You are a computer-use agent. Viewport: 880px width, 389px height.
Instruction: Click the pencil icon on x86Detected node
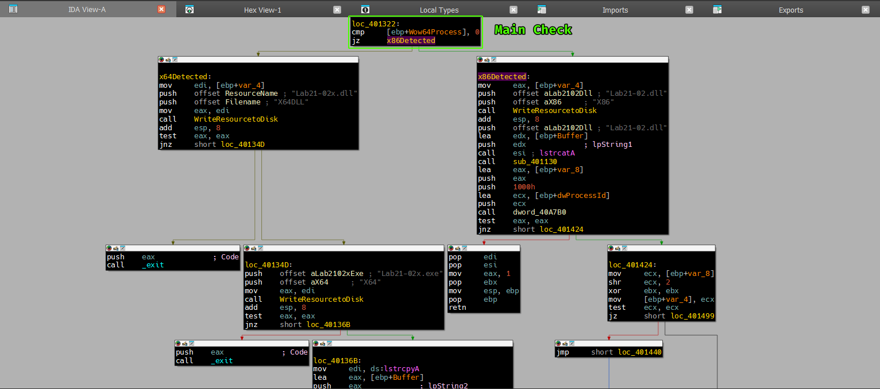[x=487, y=60]
